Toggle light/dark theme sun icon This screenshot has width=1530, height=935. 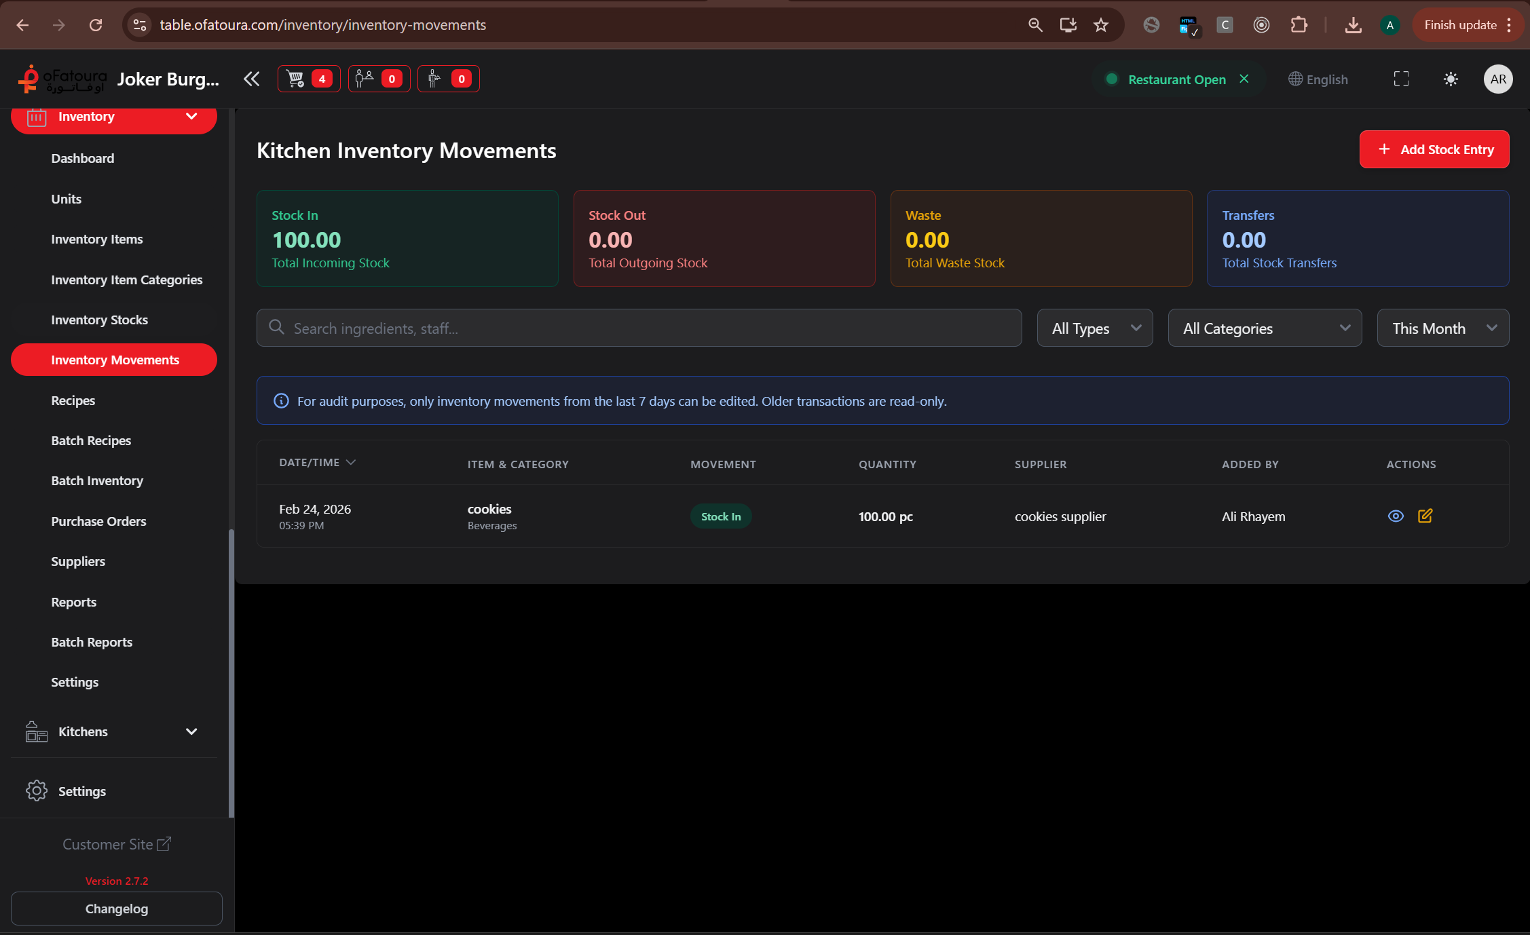[x=1451, y=79]
